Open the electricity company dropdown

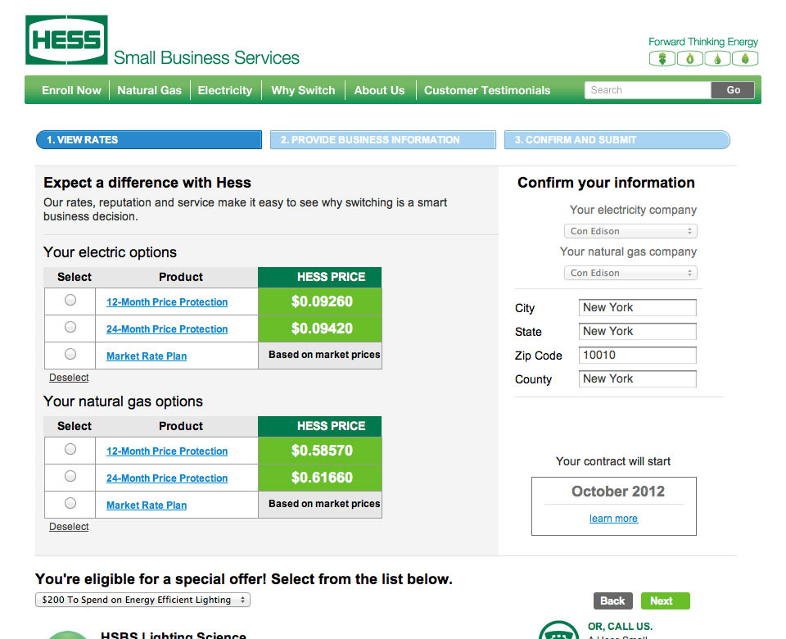[x=630, y=231]
